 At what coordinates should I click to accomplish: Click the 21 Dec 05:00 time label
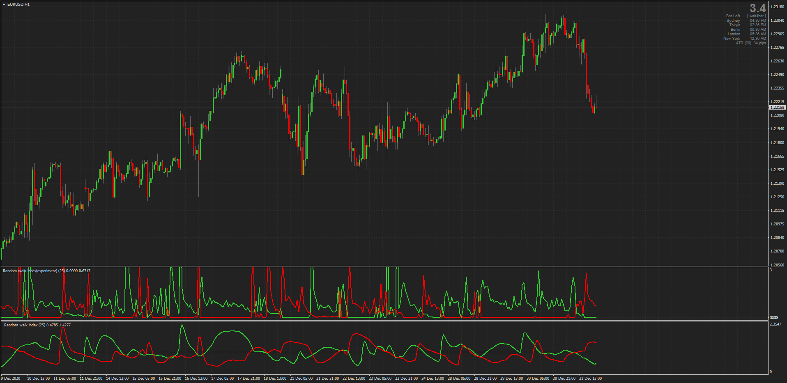[x=301, y=378]
